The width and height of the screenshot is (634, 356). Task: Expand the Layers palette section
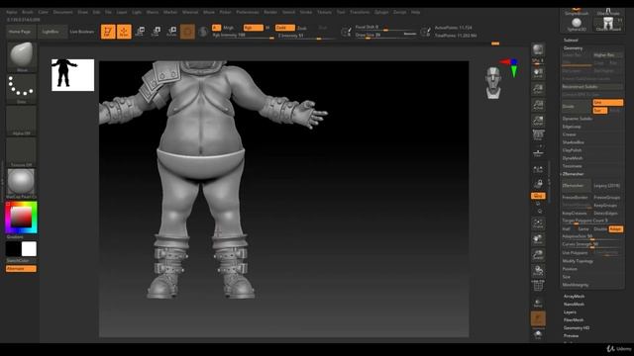pyautogui.click(x=570, y=312)
